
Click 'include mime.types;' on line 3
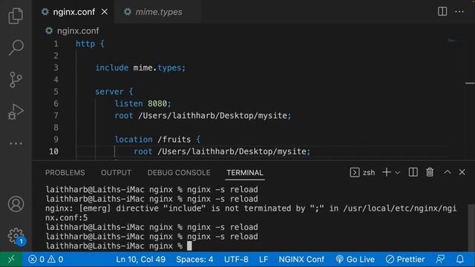[x=140, y=67]
